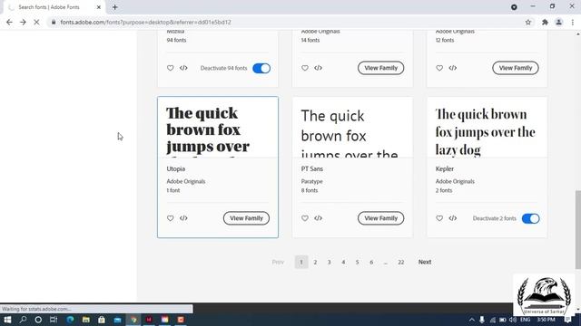Click View Family on 14 fonts card
This screenshot has height=326, width=581.
pos(381,68)
